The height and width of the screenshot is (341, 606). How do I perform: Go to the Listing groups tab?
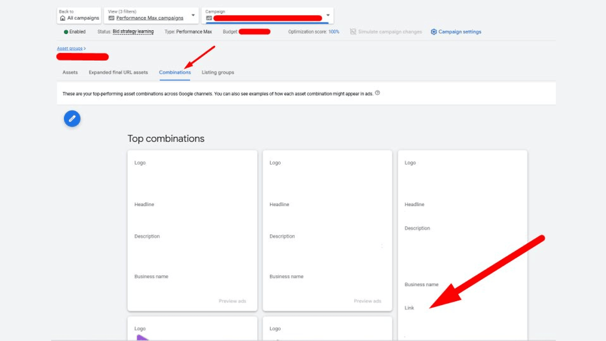(x=218, y=72)
